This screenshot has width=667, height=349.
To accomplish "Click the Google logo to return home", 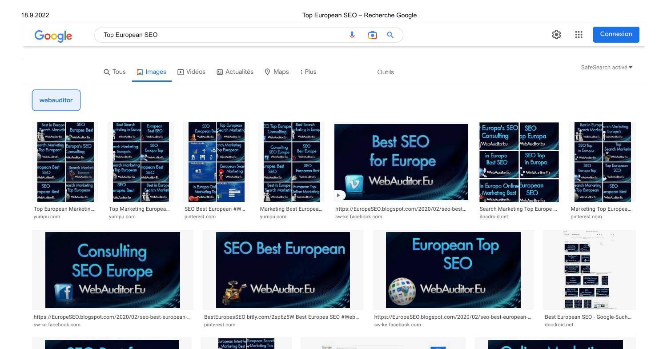I will 53,36.
